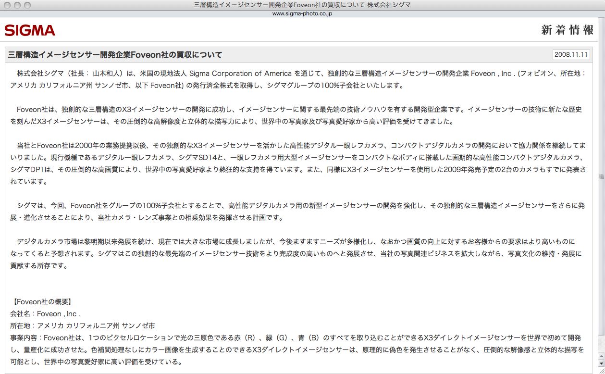Click the 事業内容 description paragraph

(x=297, y=349)
